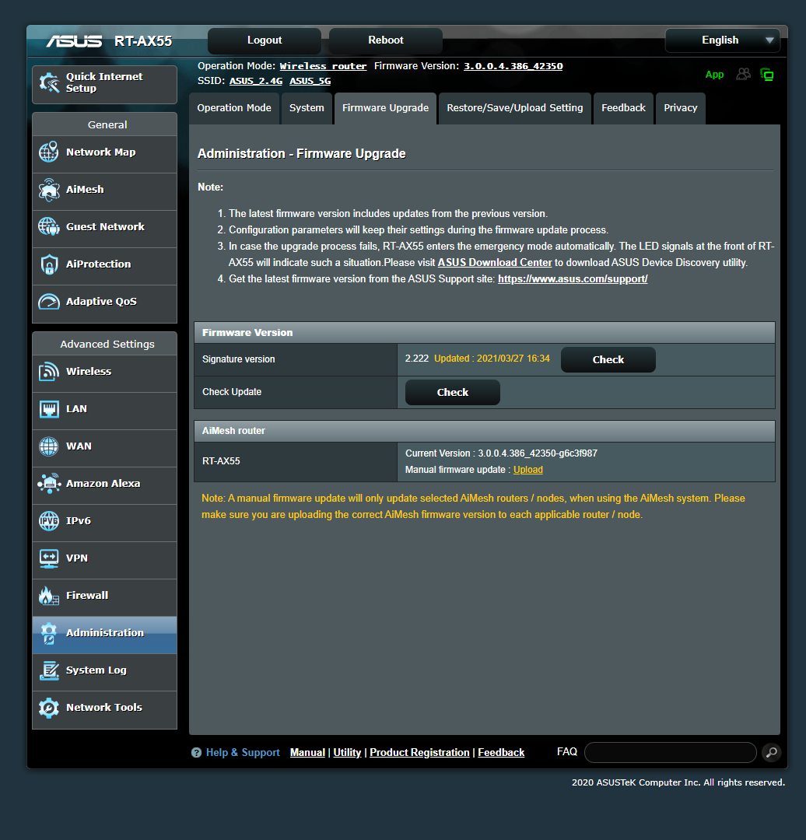Click the Adaptive QoS gauge icon
The height and width of the screenshot is (840, 806).
coord(49,302)
